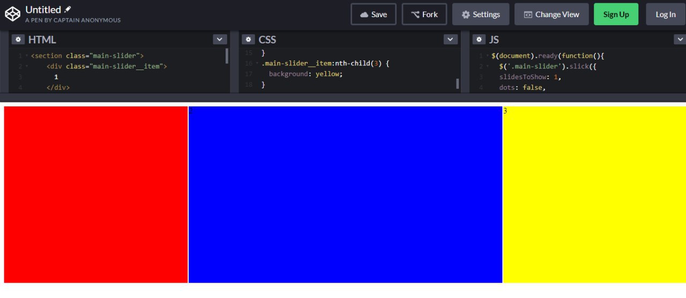Screen dimensions: 686x298
Task: Open HTML editor settings gear
Action: [x=18, y=40]
